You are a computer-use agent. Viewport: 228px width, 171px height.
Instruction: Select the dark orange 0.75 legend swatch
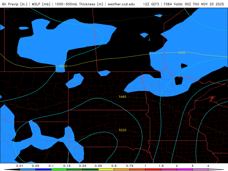138,170
